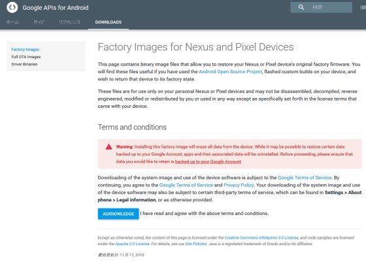This screenshot has width=366, height=268.
Task: Open the Site Policies link
Action: click(x=196, y=244)
